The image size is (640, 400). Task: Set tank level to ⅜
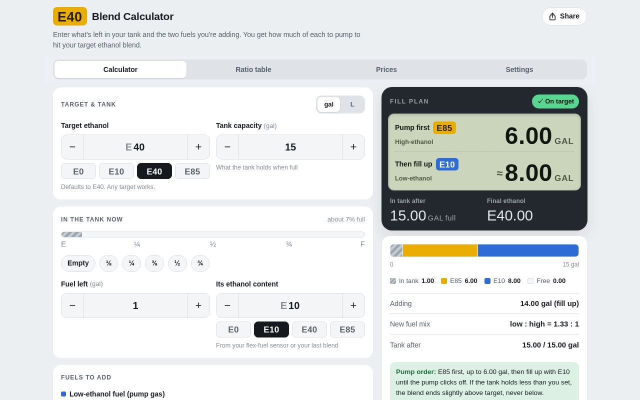click(x=154, y=263)
